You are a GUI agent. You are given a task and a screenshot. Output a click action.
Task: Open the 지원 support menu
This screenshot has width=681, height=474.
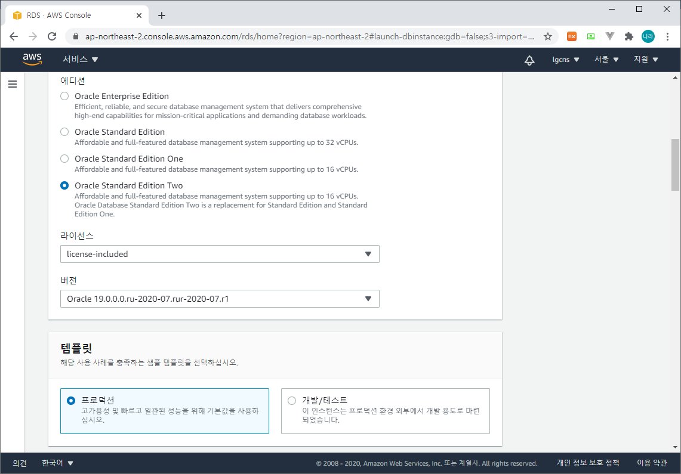click(646, 60)
